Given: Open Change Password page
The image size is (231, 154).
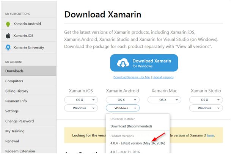Looking at the screenshot, I should pos(19,121).
